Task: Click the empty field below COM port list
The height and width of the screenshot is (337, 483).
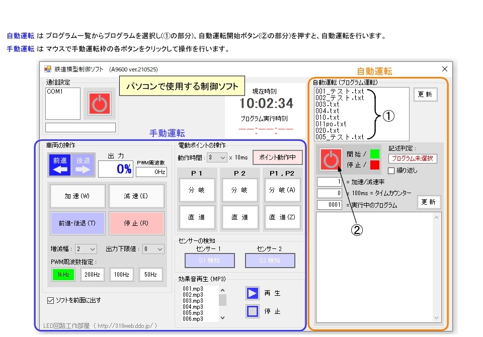Action: 80,128
